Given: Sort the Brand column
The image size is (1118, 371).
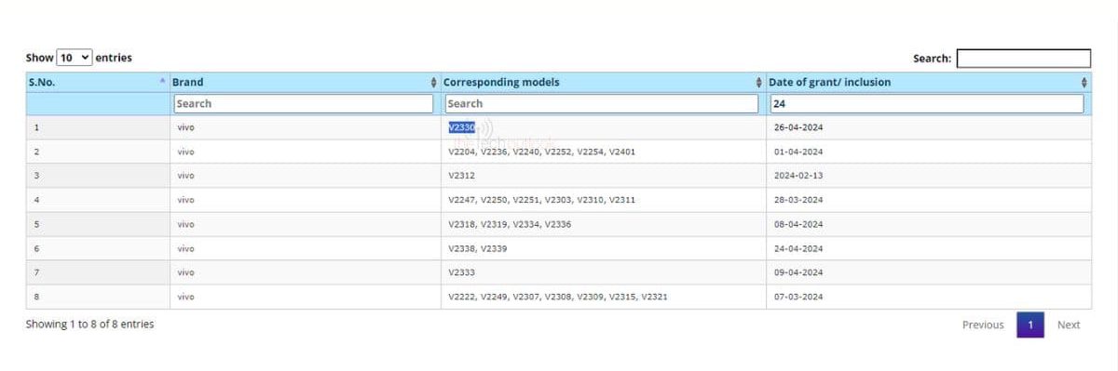Looking at the screenshot, I should (x=434, y=82).
